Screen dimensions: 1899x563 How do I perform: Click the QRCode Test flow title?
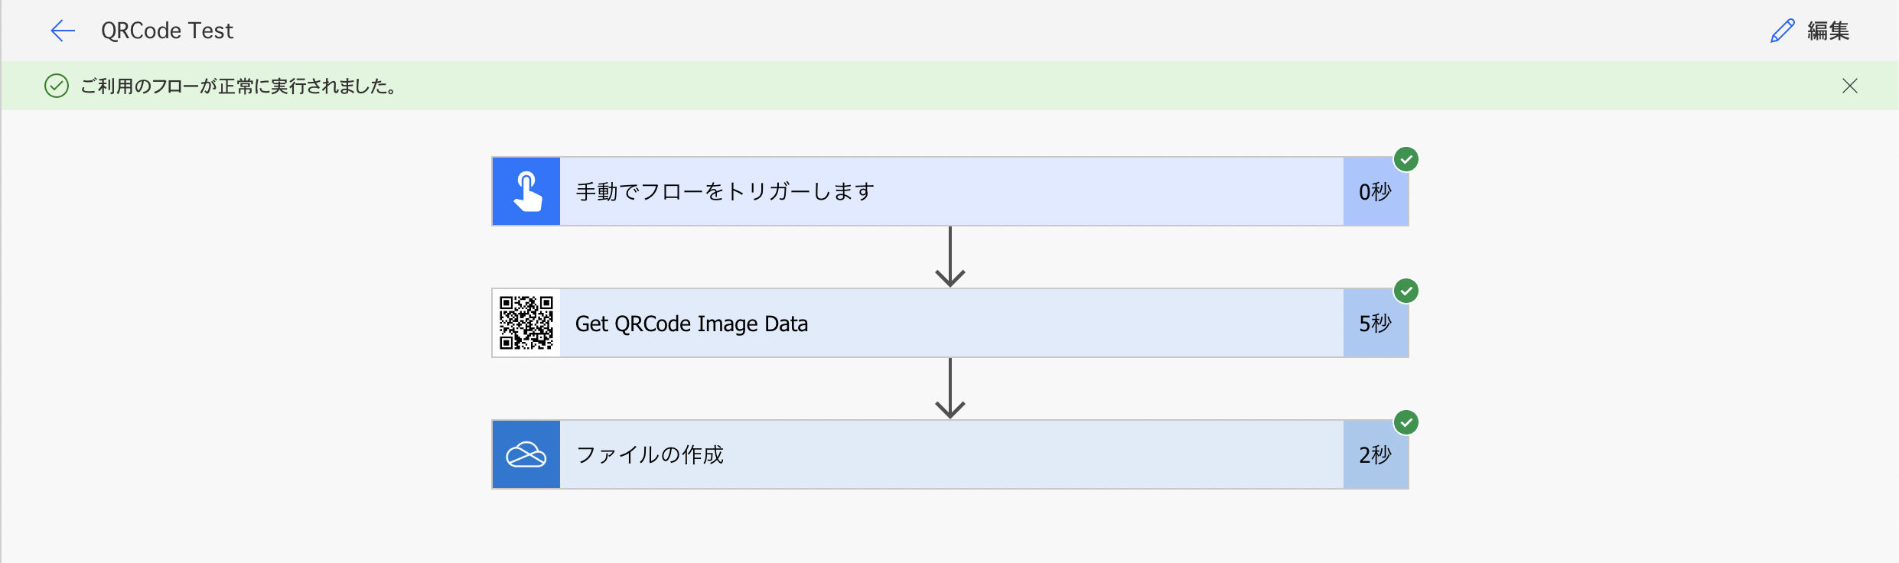[x=167, y=31]
